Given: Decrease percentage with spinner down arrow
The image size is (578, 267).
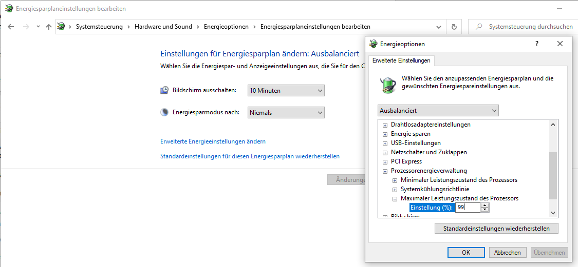Looking at the screenshot, I should (485, 210).
